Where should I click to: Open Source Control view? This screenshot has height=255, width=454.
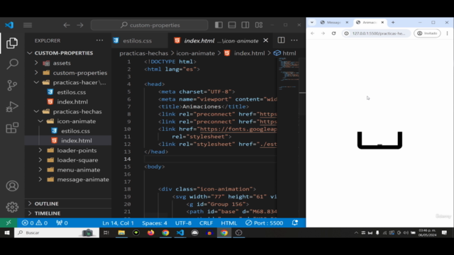(12, 85)
